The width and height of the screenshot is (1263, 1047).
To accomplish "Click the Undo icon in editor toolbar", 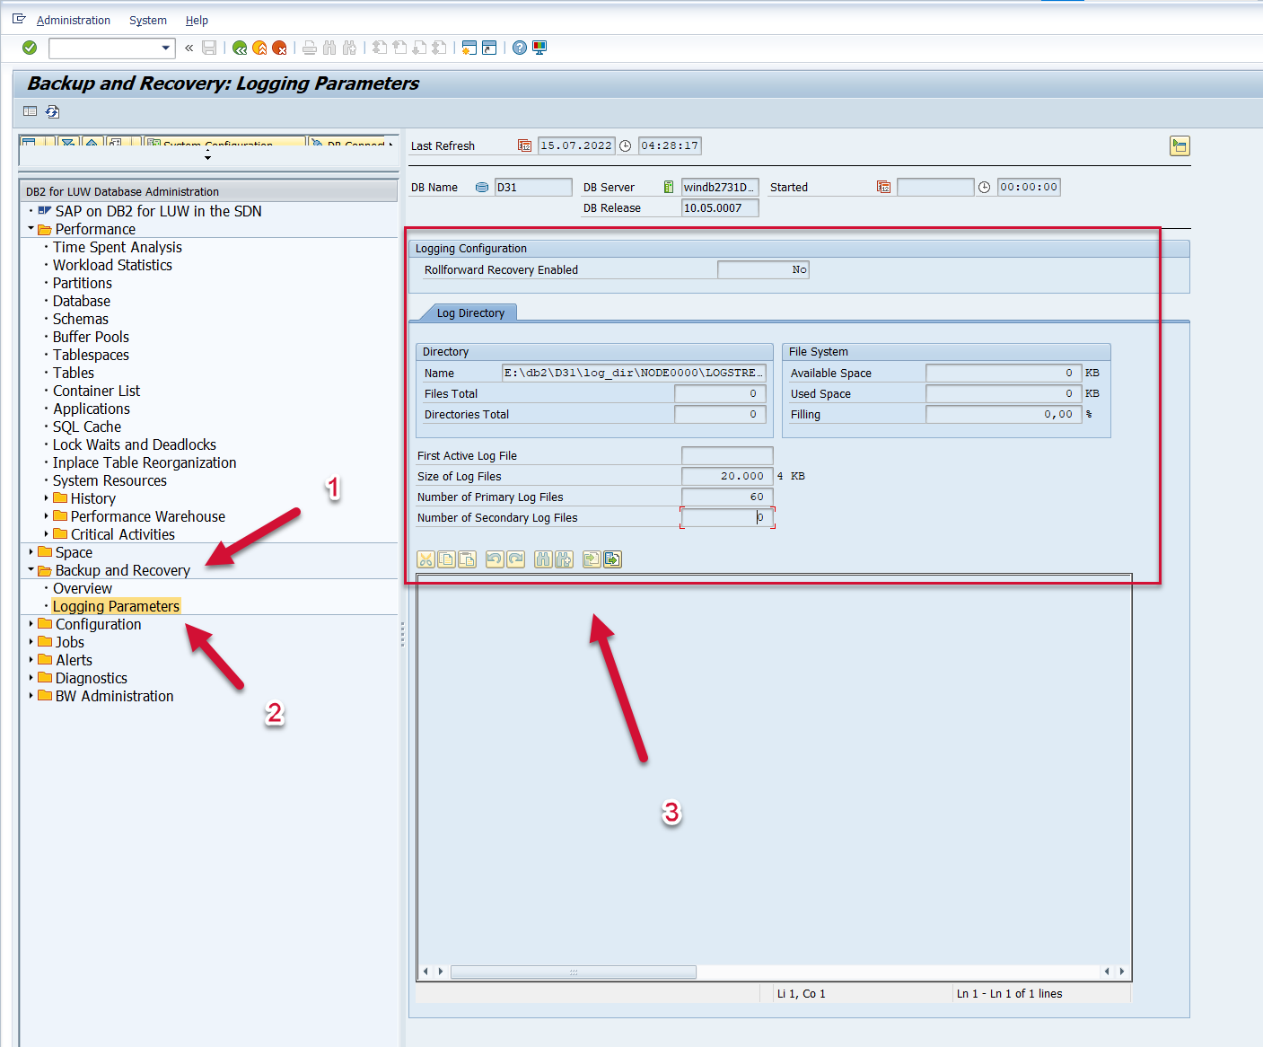I will click(x=494, y=559).
